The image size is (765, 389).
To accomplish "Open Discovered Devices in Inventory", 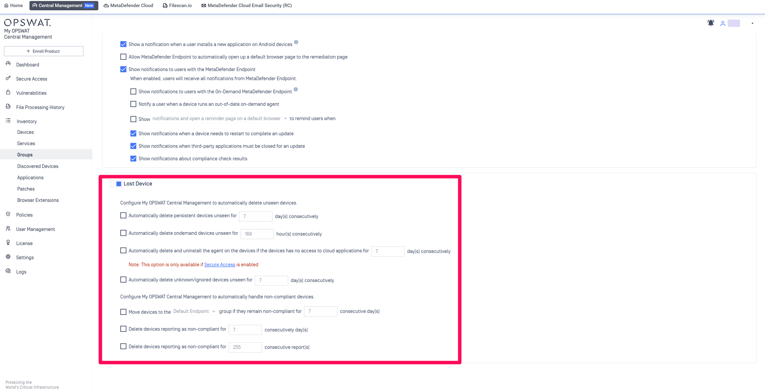I will [x=38, y=166].
